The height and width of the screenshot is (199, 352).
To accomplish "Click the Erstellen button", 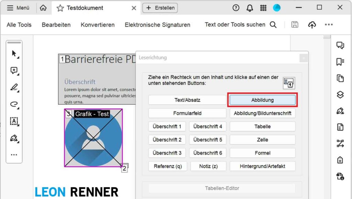I will [160, 8].
